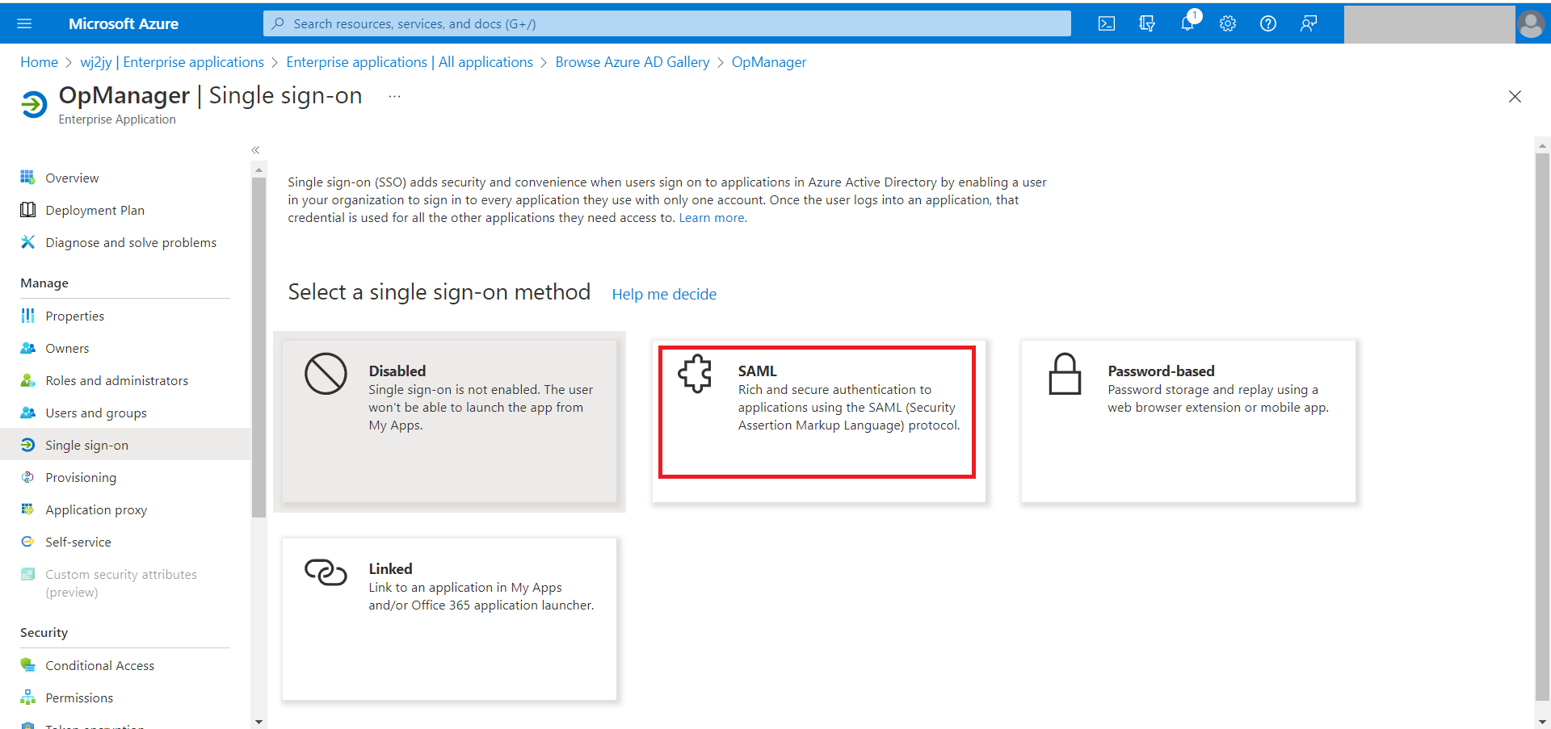Open the ellipsis more options menu
The image size is (1551, 729).
click(394, 96)
